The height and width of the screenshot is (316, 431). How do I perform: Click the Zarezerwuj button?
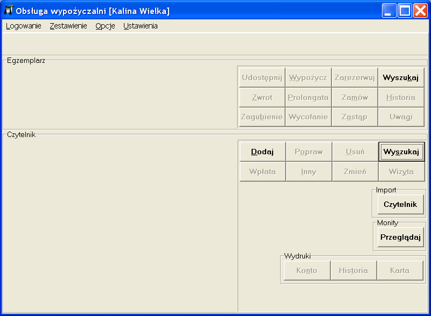click(x=354, y=77)
